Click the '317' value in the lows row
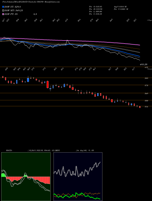This screenshot has width=152, height=201. [133, 69]
